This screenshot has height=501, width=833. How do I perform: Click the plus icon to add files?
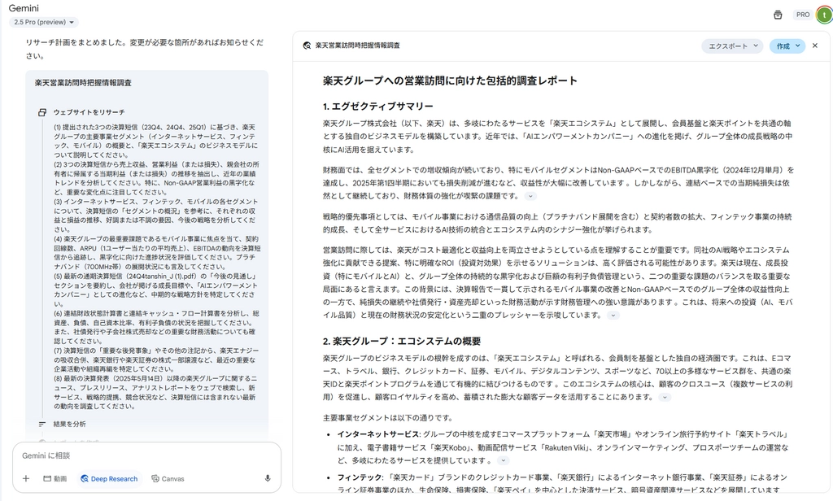pos(25,479)
